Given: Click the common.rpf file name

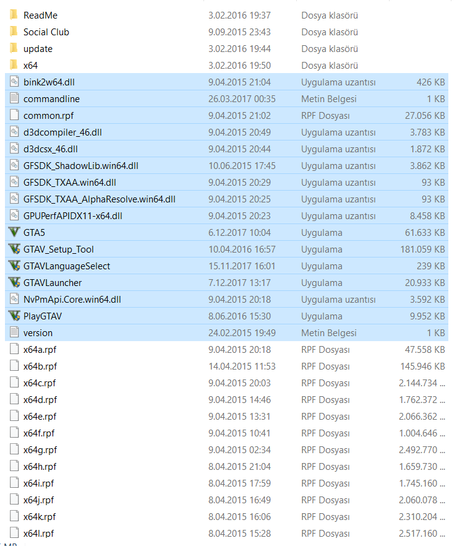Looking at the screenshot, I should coord(48,116).
